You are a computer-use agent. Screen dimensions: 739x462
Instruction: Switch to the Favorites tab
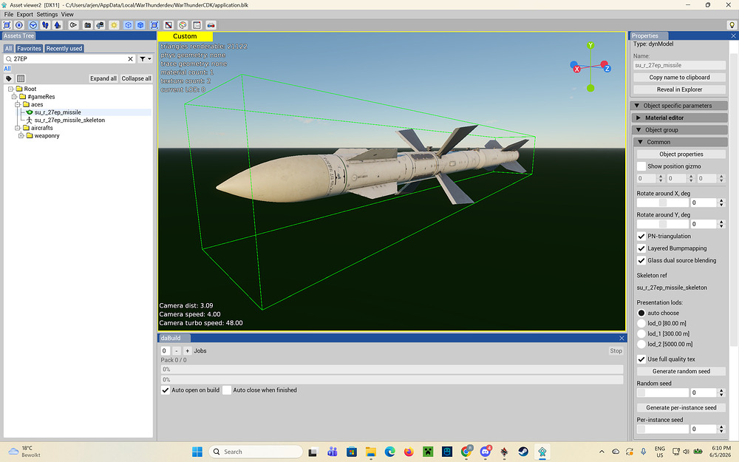pyautogui.click(x=29, y=48)
